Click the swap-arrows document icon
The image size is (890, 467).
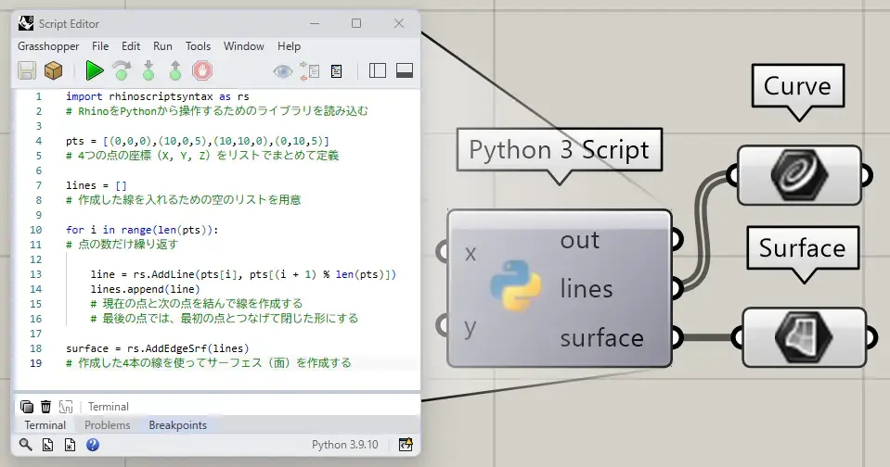coord(309,70)
